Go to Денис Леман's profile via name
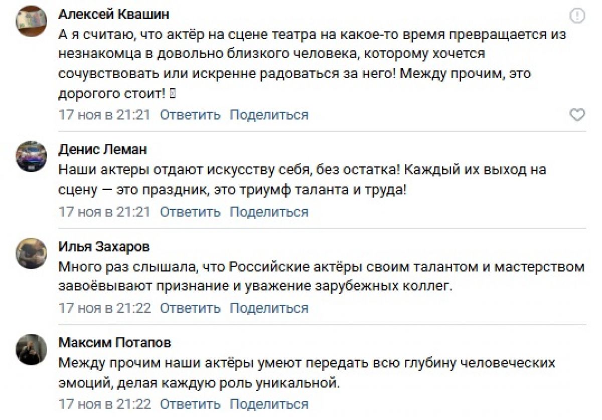Screen dimensions: 602x420 (103, 149)
